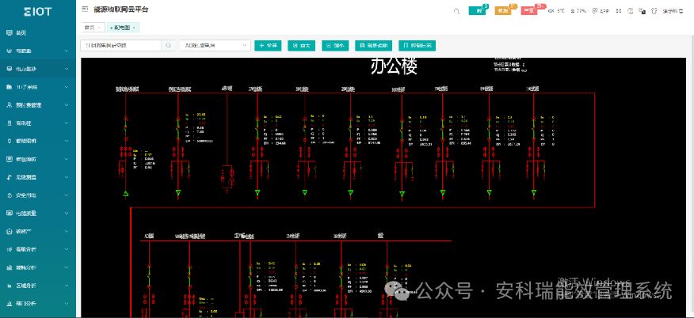Image resolution: width=694 pixels, height=318 pixels.
Task: Close the 首页 page tab
Action: click(99, 28)
